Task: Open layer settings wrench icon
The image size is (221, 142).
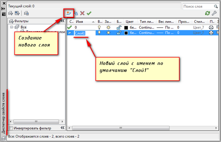Action: point(214,13)
